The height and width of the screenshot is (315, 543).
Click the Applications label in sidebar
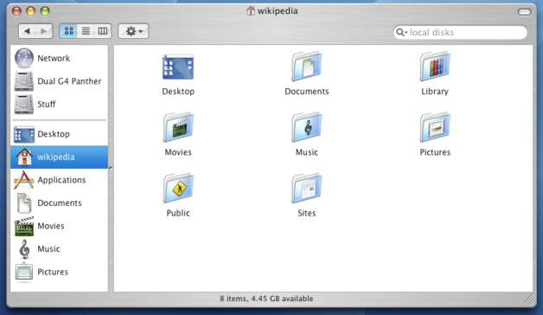click(x=61, y=180)
